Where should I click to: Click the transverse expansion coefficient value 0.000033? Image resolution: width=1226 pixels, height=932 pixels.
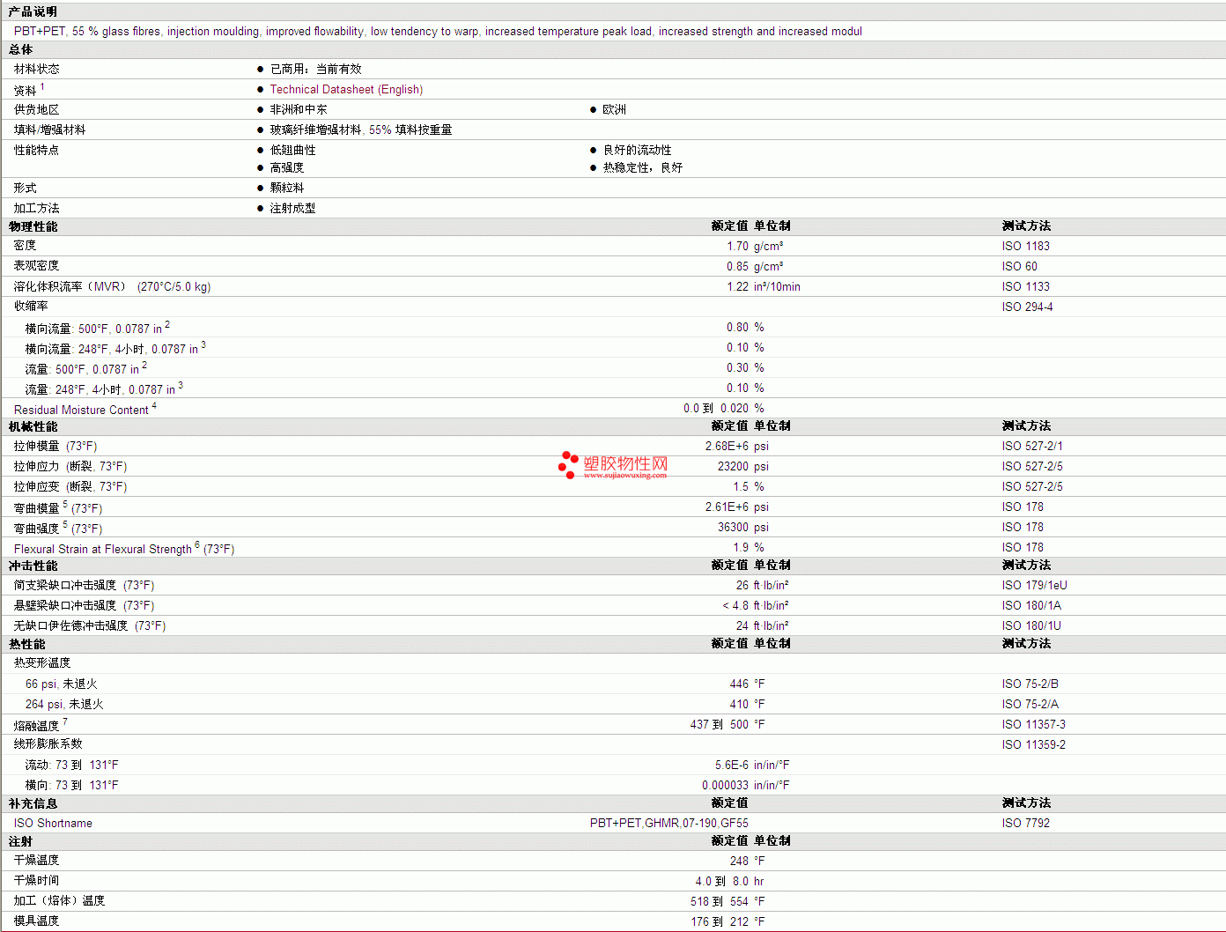(726, 786)
